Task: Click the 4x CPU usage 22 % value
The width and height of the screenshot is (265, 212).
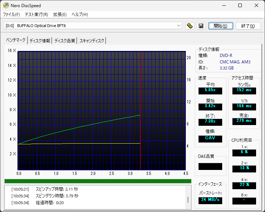Action: 244,185
